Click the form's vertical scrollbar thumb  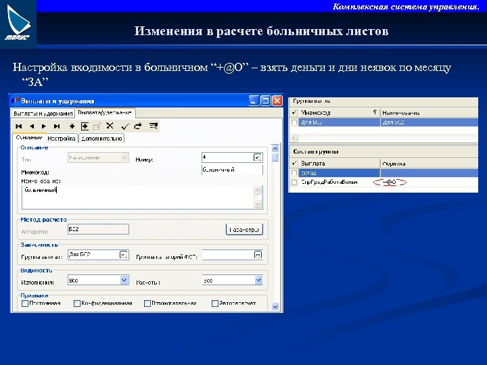275,158
